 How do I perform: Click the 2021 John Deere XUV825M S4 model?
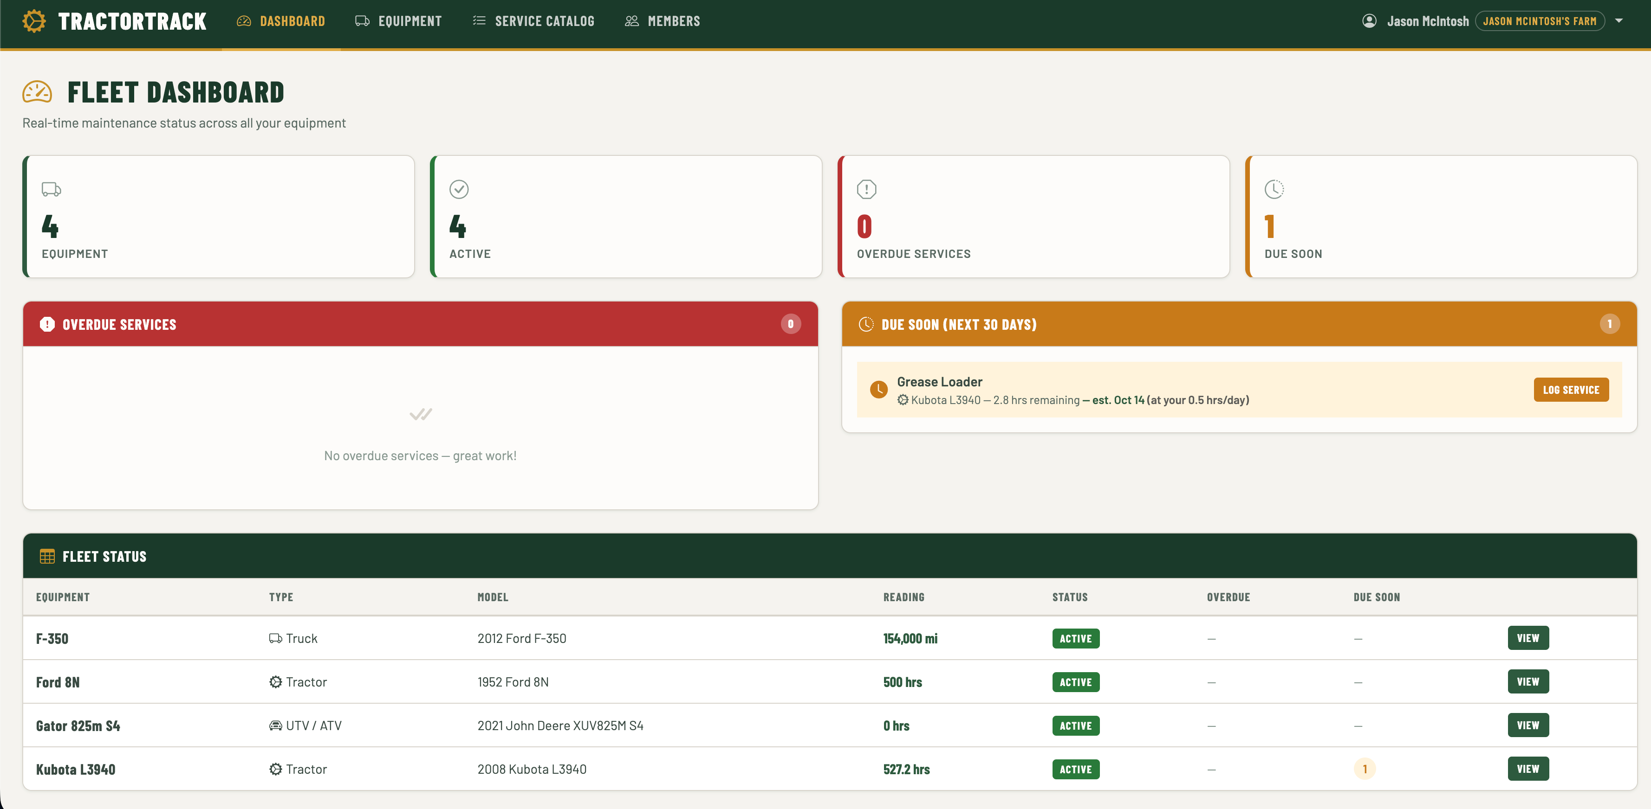[560, 726]
